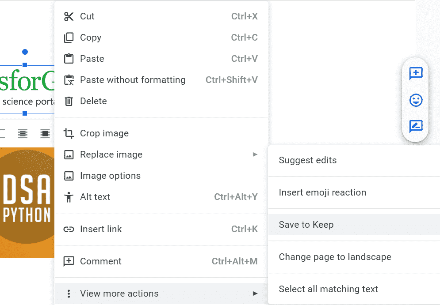Click the Paste clipboard icon
Screen dimensions: 440x305
(x=69, y=59)
